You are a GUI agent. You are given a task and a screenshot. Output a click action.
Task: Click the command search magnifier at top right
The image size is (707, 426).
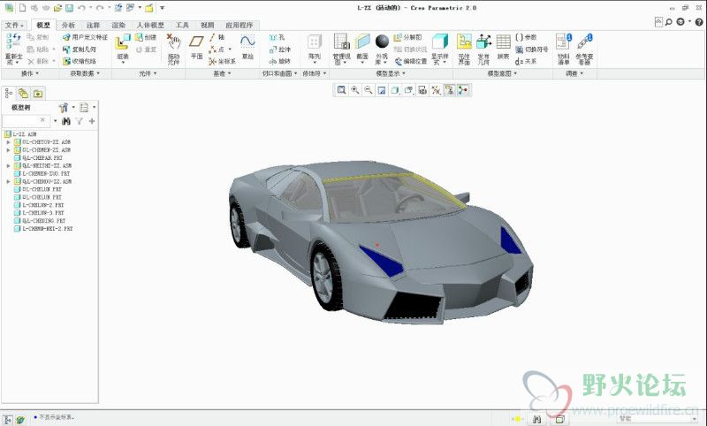[669, 21]
